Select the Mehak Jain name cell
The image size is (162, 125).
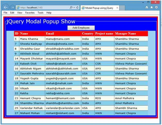[x=32, y=83]
